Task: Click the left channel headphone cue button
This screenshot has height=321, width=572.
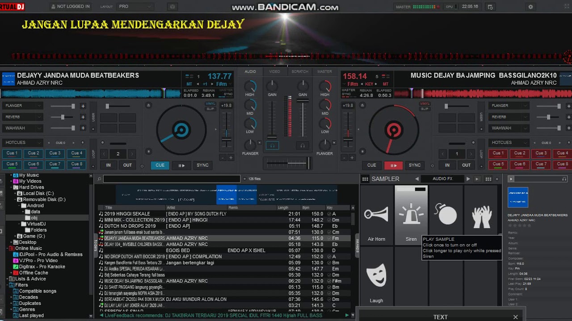Action: (272, 145)
